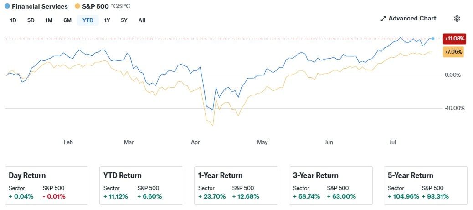Click the blue Financial Services legend dot
The width and height of the screenshot is (473, 210).
[6, 6]
